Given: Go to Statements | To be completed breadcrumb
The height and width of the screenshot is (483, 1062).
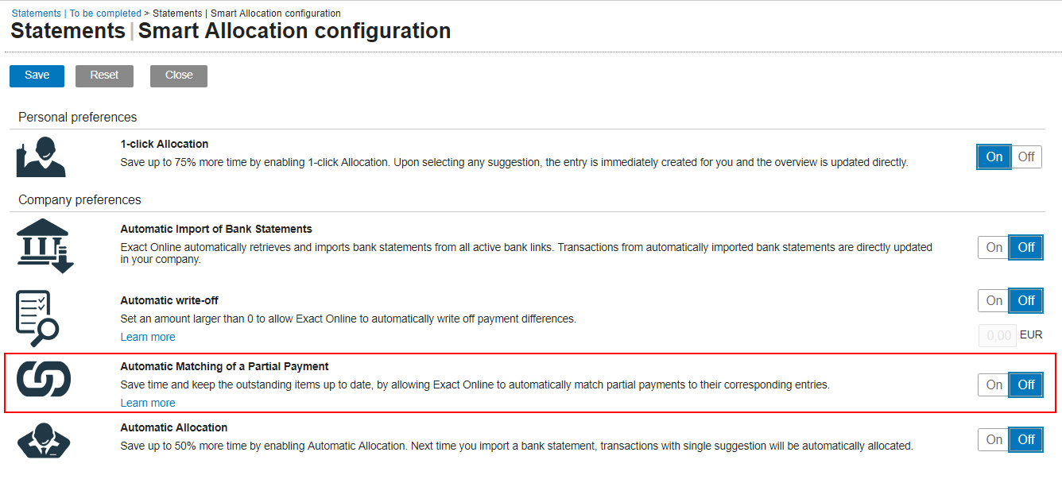Looking at the screenshot, I should pyautogui.click(x=76, y=14).
